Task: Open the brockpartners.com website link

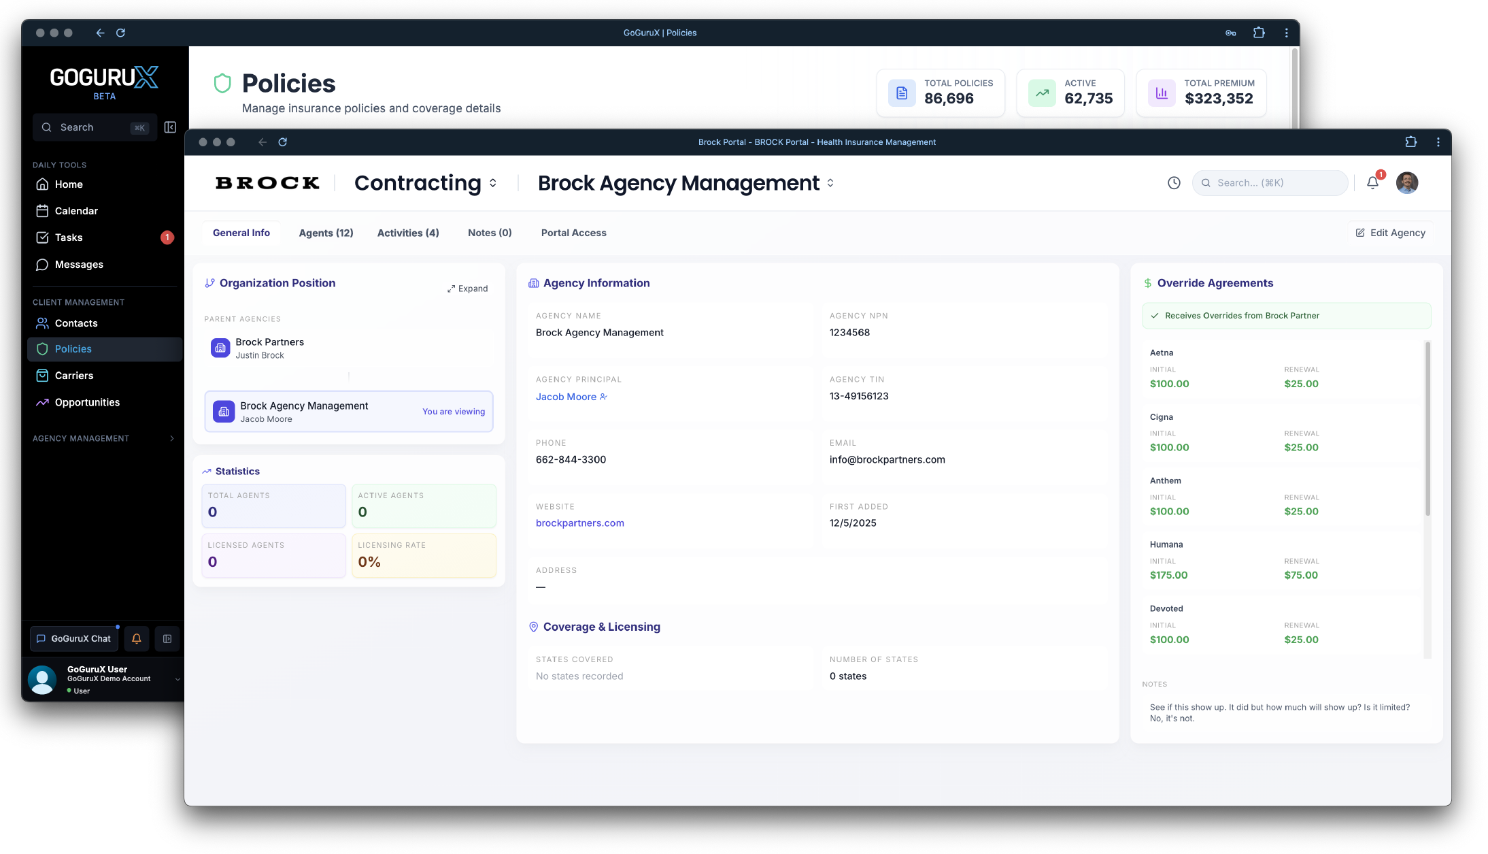Action: 579,523
